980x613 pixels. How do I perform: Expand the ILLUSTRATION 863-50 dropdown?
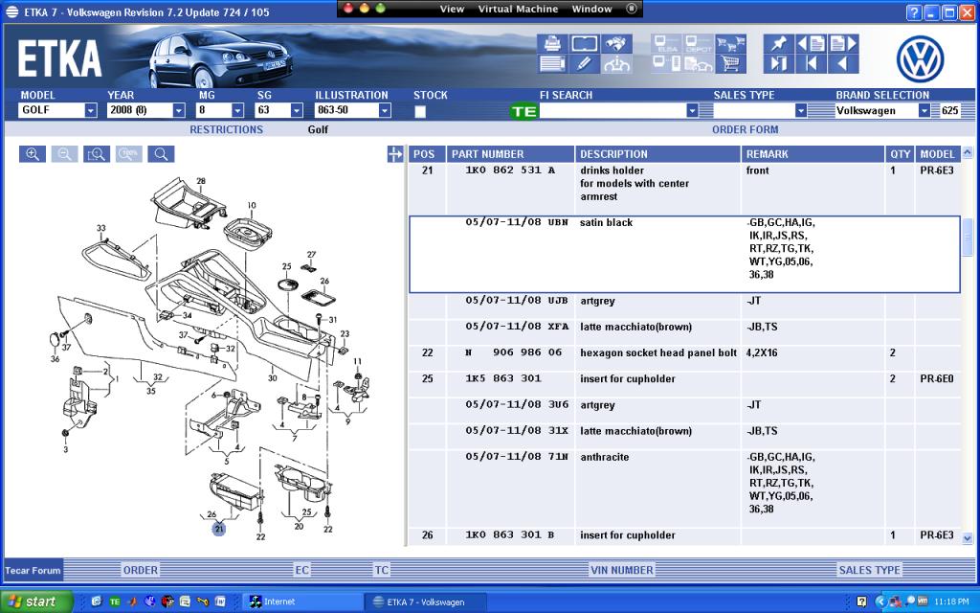pyautogui.click(x=385, y=111)
